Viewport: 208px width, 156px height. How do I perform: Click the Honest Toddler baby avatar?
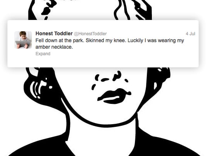pyautogui.click(x=23, y=40)
